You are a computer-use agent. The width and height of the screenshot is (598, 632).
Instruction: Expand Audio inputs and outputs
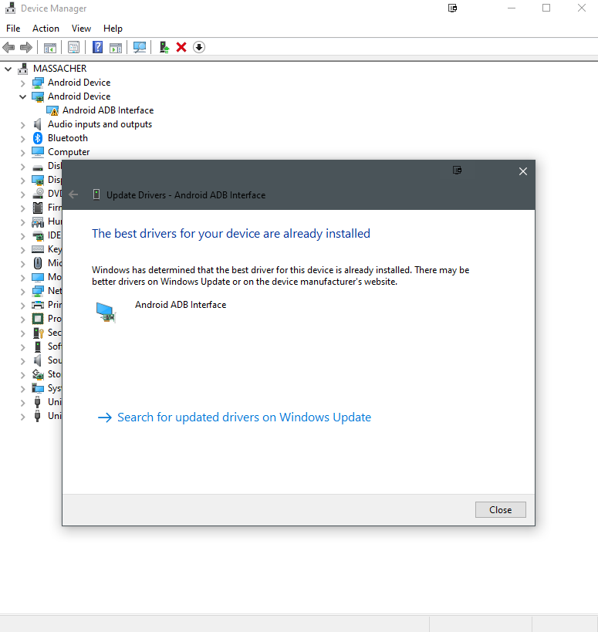coord(23,125)
